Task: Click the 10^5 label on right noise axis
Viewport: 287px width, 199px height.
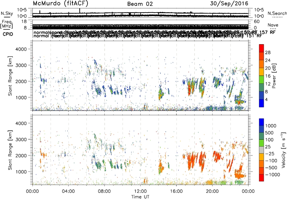Action: pos(259,10)
